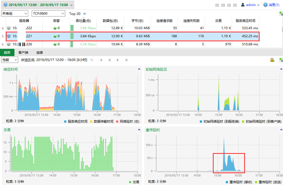
Task: Toggle the 初始网络延时 (到客户端) legend series
Action: coord(262,121)
